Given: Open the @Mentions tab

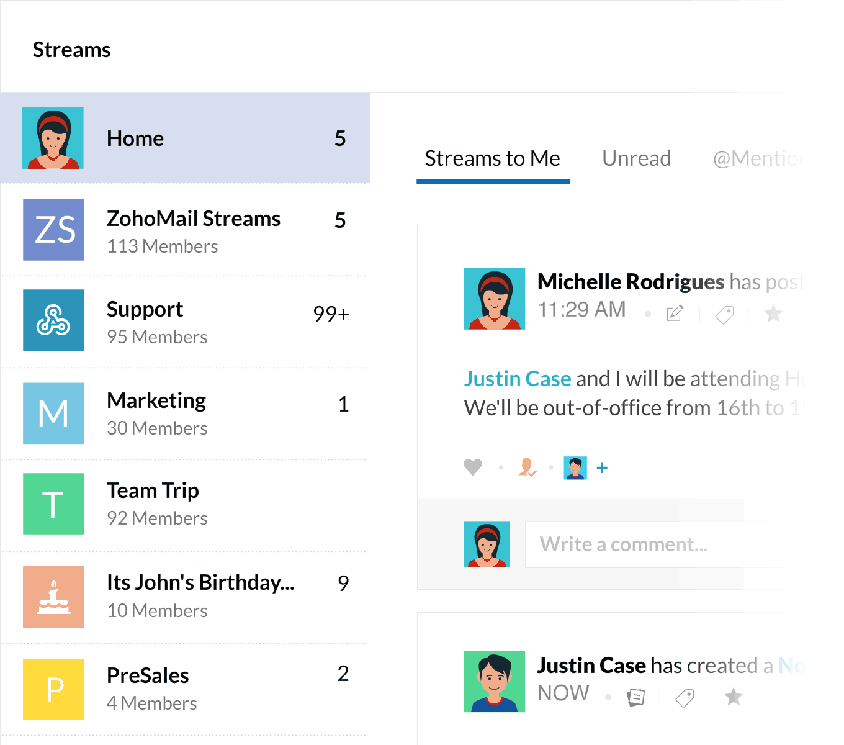Looking at the screenshot, I should 757,159.
